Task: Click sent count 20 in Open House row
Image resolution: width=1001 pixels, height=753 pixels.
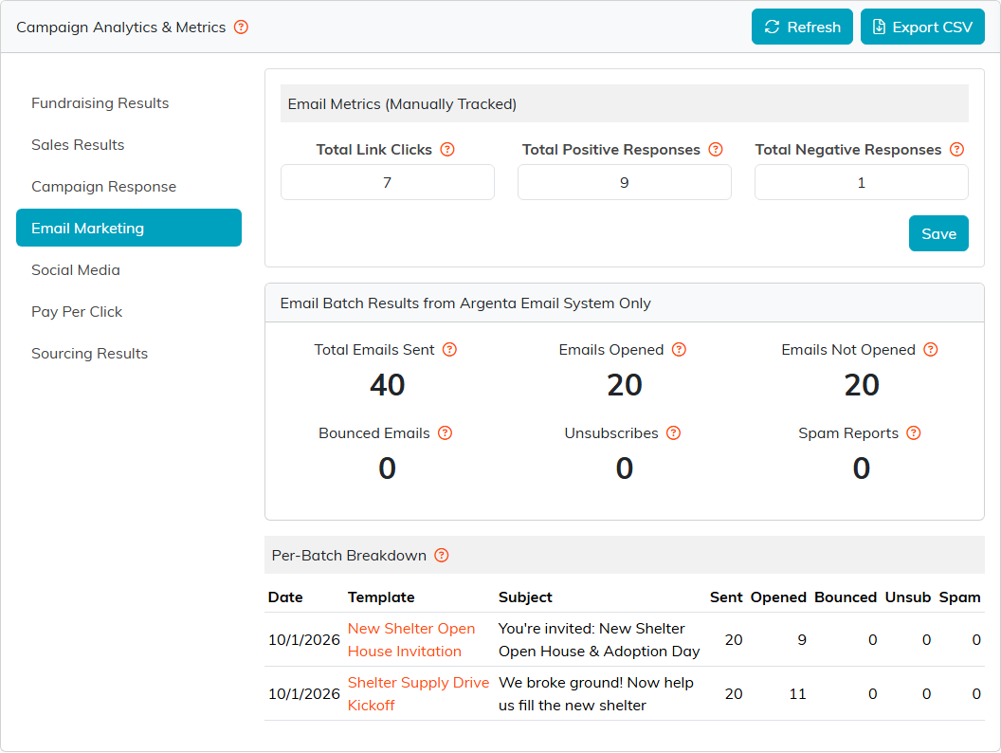Action: [734, 640]
